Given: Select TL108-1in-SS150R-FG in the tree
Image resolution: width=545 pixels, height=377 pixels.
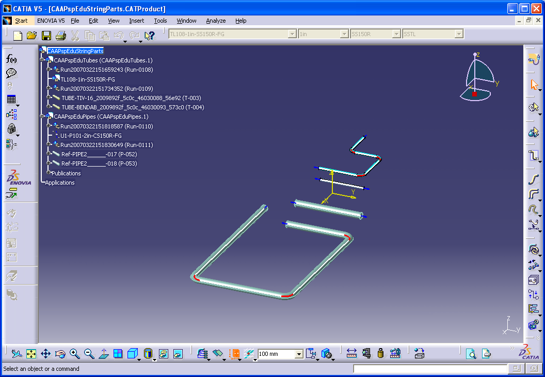Looking at the screenshot, I should (x=88, y=79).
